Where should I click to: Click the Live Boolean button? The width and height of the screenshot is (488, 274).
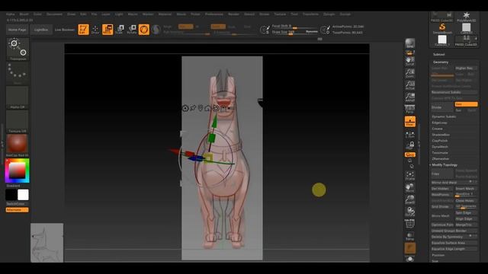click(65, 30)
